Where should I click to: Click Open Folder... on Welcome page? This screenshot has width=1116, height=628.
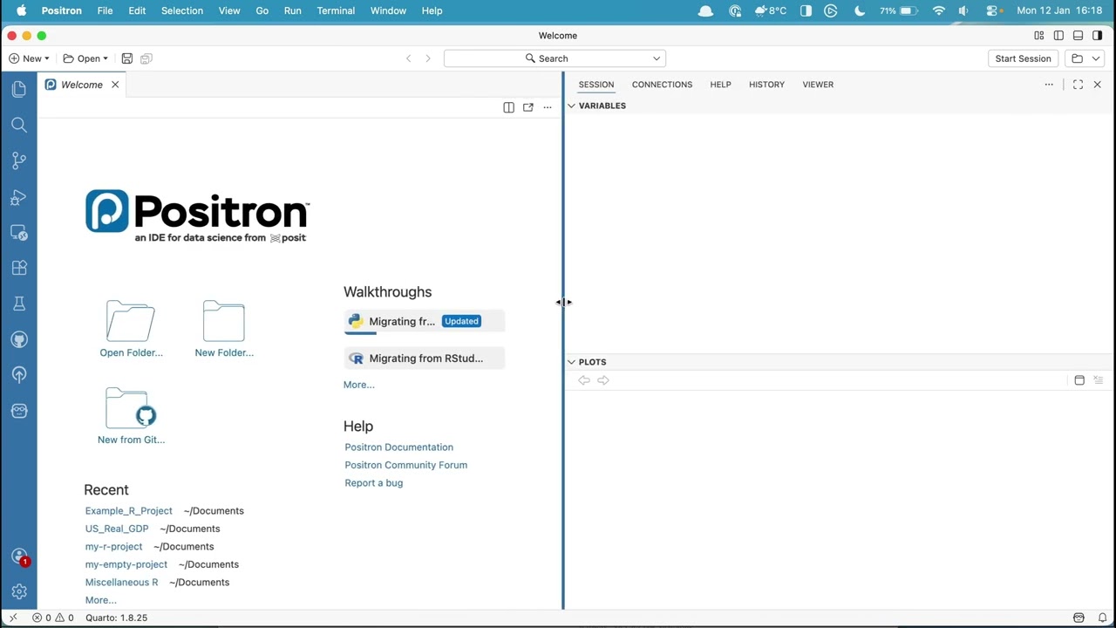point(131,329)
